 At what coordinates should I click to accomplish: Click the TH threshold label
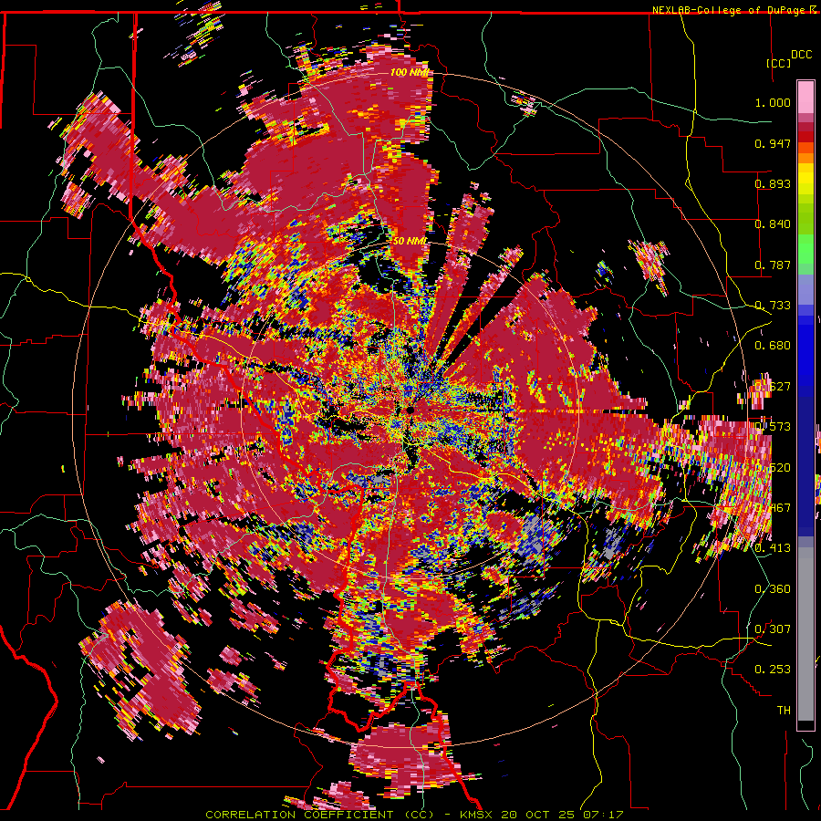tap(784, 711)
